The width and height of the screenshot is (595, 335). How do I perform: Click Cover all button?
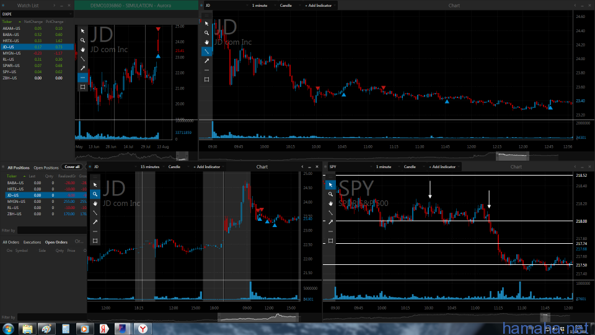pos(72,167)
